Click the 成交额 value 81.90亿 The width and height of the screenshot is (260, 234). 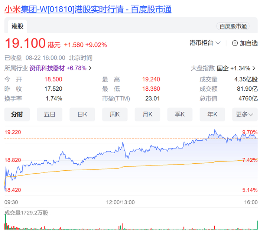(x=247, y=89)
